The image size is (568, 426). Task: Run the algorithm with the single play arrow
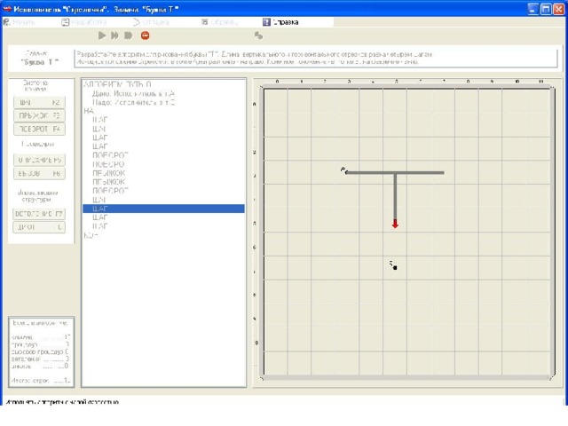click(x=102, y=35)
